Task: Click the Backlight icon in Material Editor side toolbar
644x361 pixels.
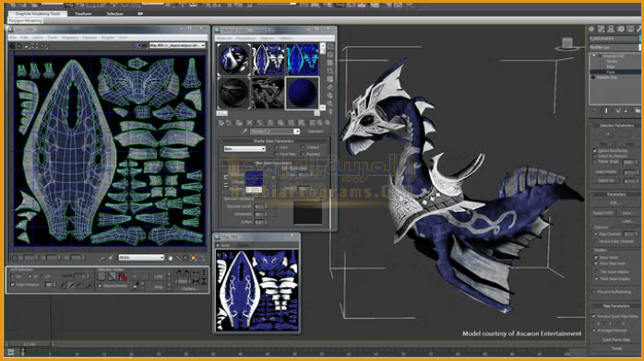Action: point(329,55)
